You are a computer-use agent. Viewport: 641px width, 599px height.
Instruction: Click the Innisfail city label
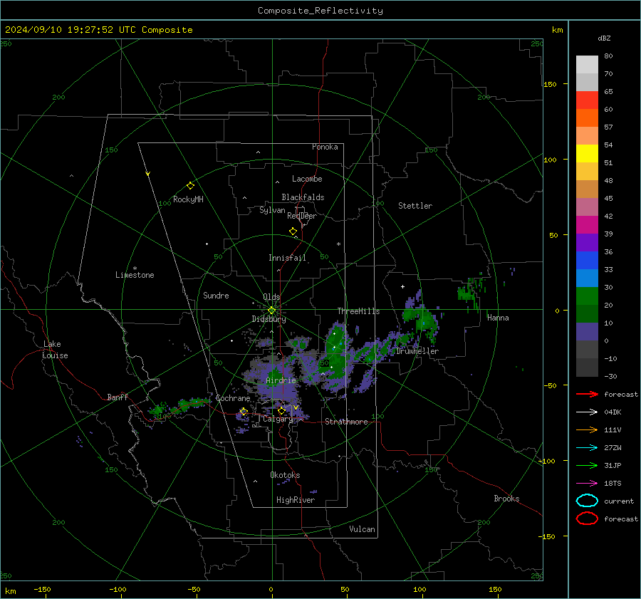click(x=288, y=258)
